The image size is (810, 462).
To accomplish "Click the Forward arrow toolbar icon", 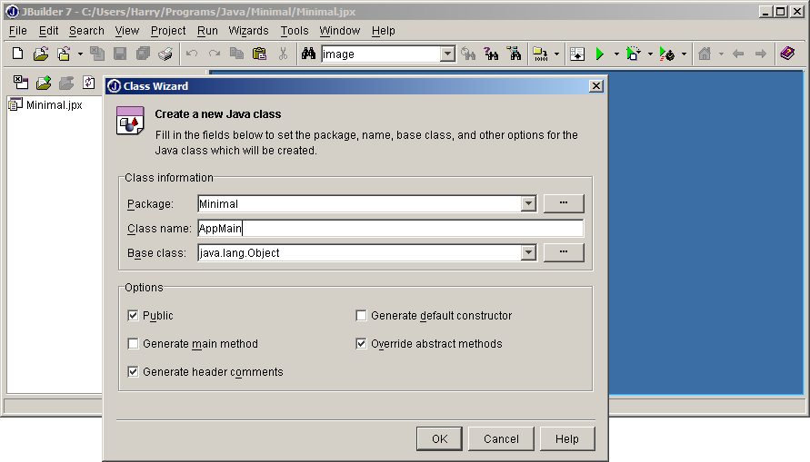I will tap(760, 54).
